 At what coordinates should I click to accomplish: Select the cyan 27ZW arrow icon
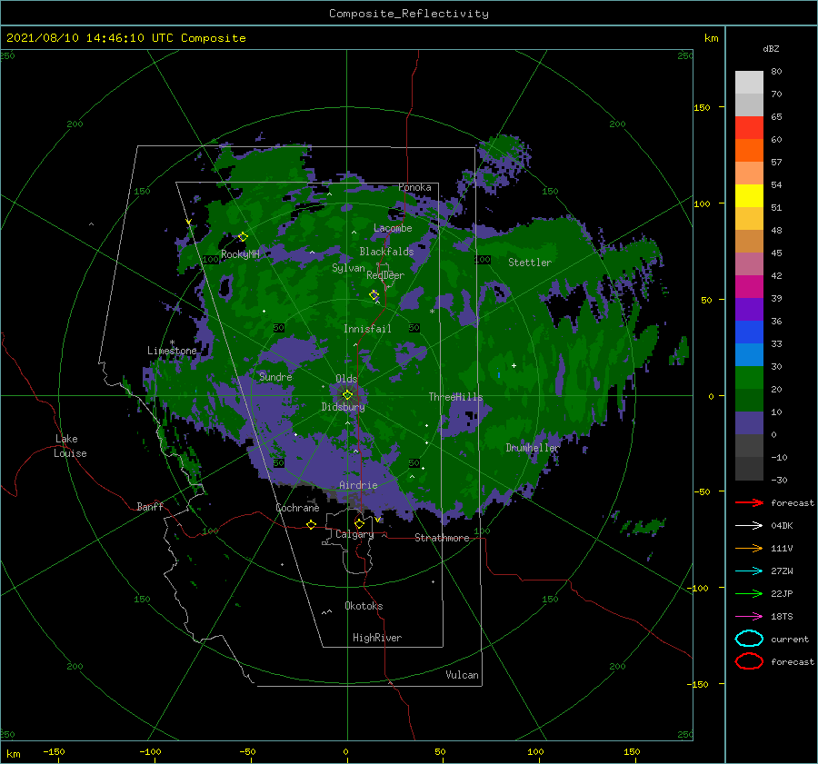tap(749, 571)
